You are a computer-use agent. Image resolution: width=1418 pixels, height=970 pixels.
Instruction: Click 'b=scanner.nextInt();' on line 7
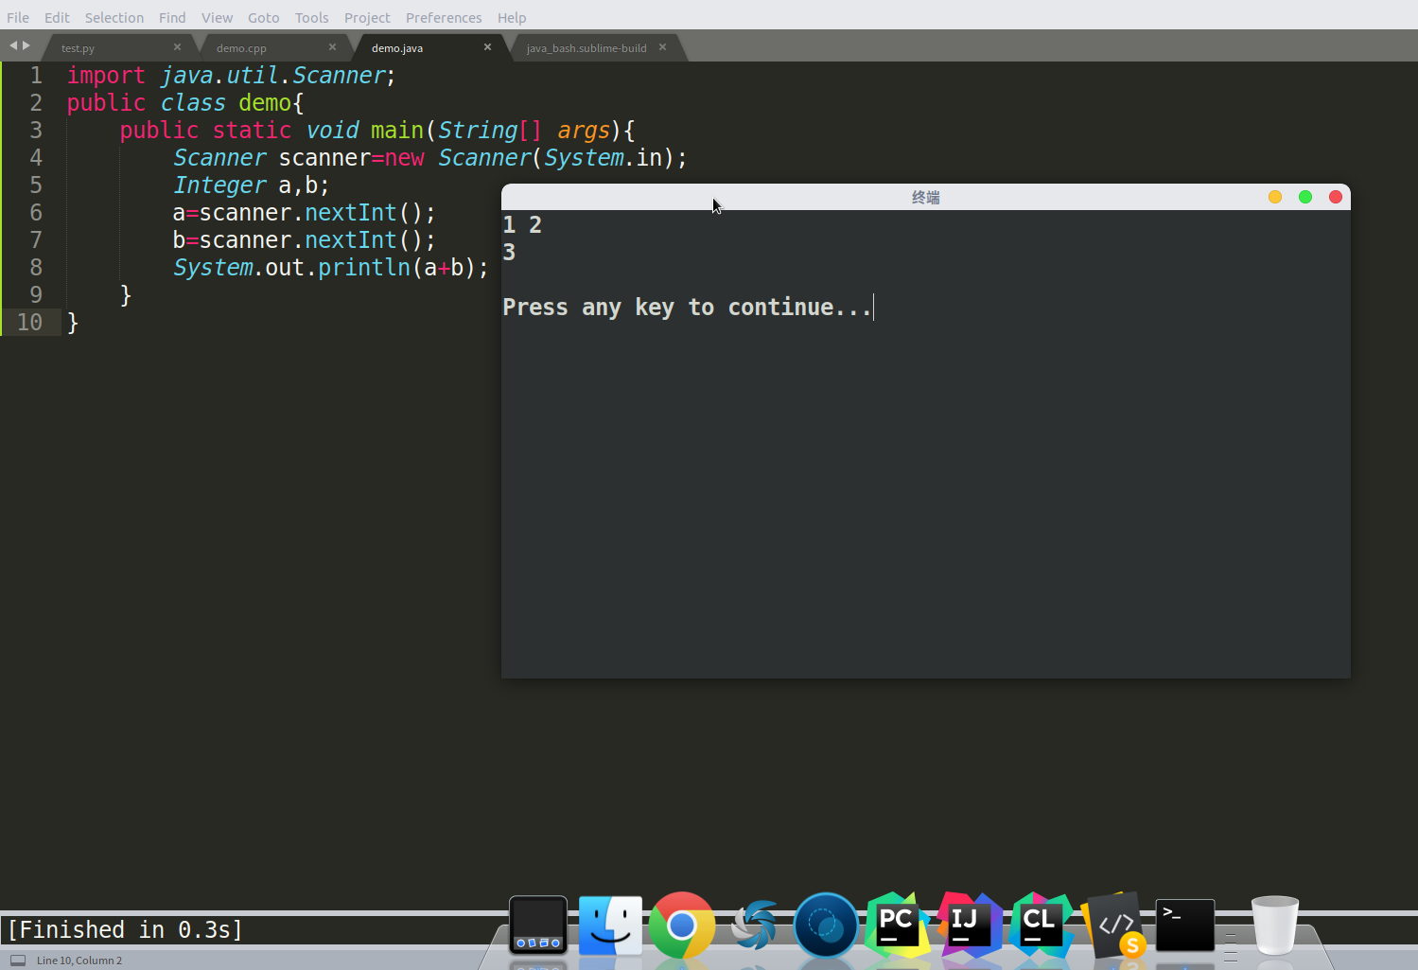point(304,240)
